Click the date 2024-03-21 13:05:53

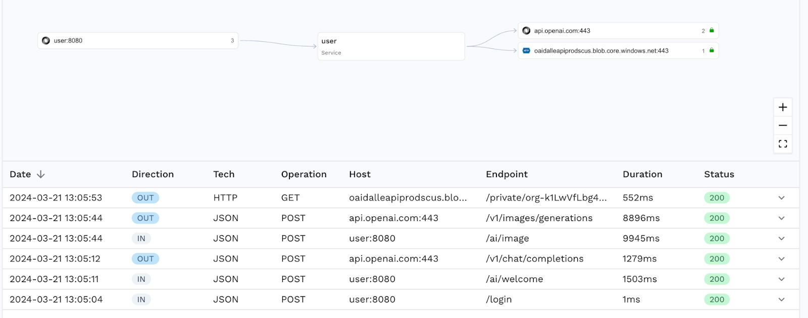pos(56,198)
